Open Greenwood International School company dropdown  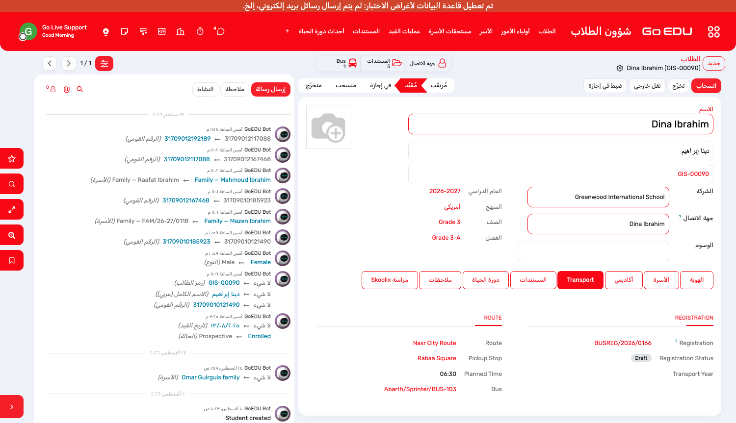click(598, 197)
